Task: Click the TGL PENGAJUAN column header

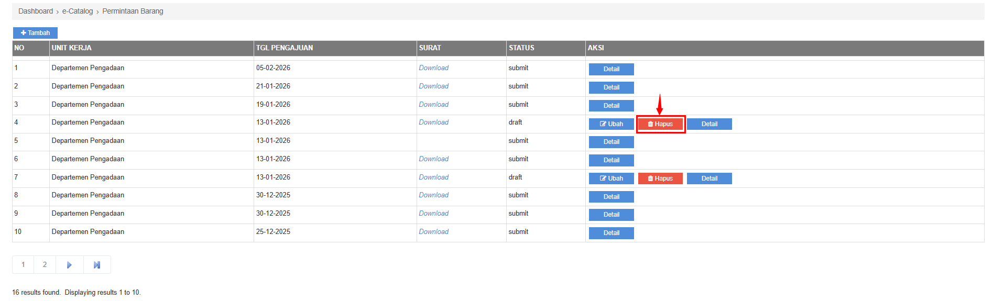Action: [285, 48]
